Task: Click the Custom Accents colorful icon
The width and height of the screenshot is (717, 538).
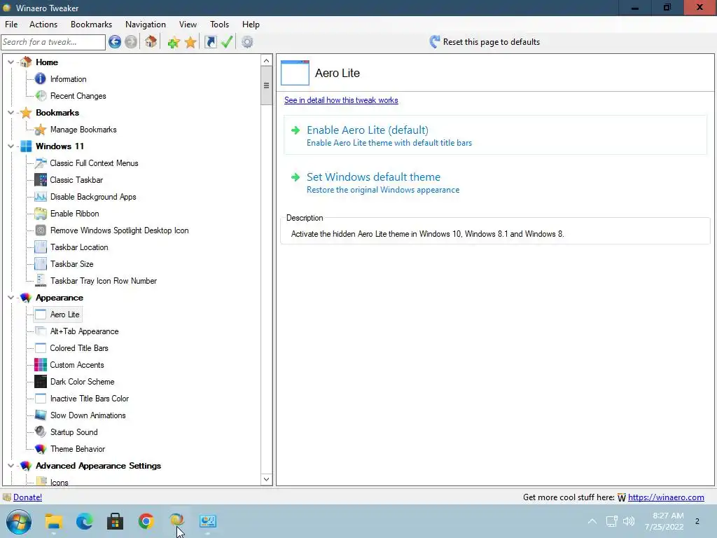Action: click(x=40, y=364)
